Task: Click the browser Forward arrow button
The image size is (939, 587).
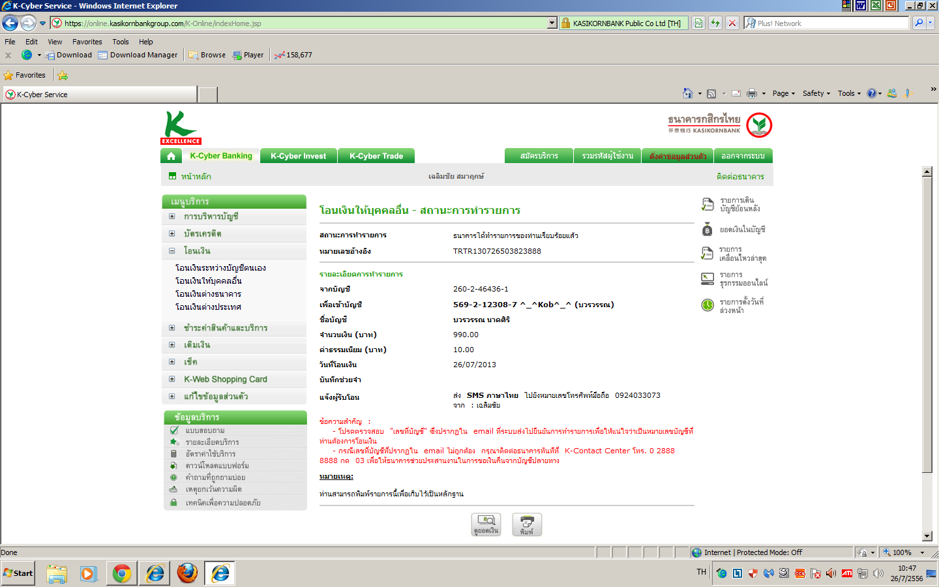Action: pyautogui.click(x=28, y=23)
